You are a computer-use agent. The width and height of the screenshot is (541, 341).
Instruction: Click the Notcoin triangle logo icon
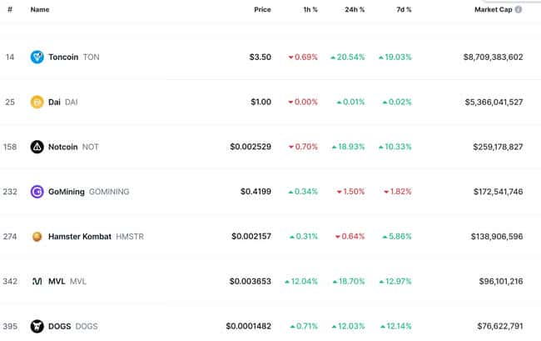pos(37,147)
